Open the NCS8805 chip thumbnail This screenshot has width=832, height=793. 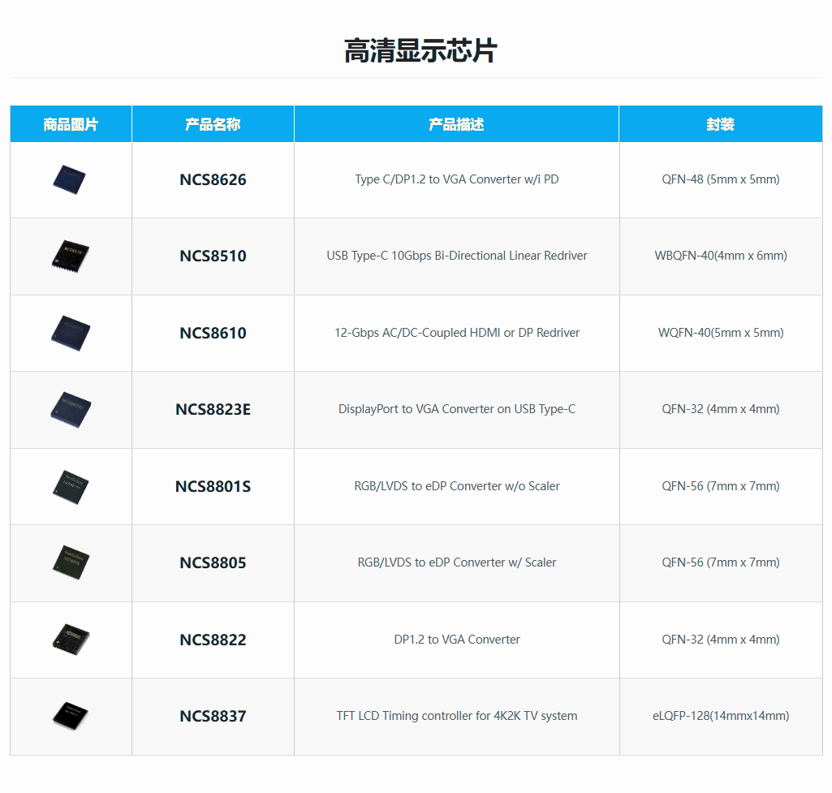coord(70,562)
